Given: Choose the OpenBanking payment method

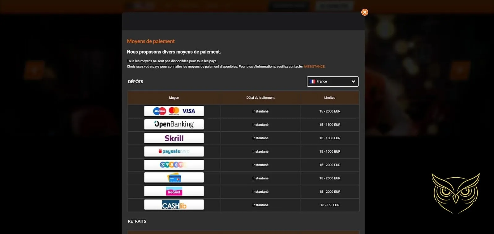Looking at the screenshot, I should tap(174, 125).
